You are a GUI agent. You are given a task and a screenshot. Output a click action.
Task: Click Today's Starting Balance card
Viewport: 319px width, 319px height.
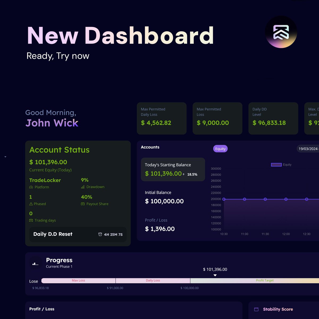click(x=173, y=169)
